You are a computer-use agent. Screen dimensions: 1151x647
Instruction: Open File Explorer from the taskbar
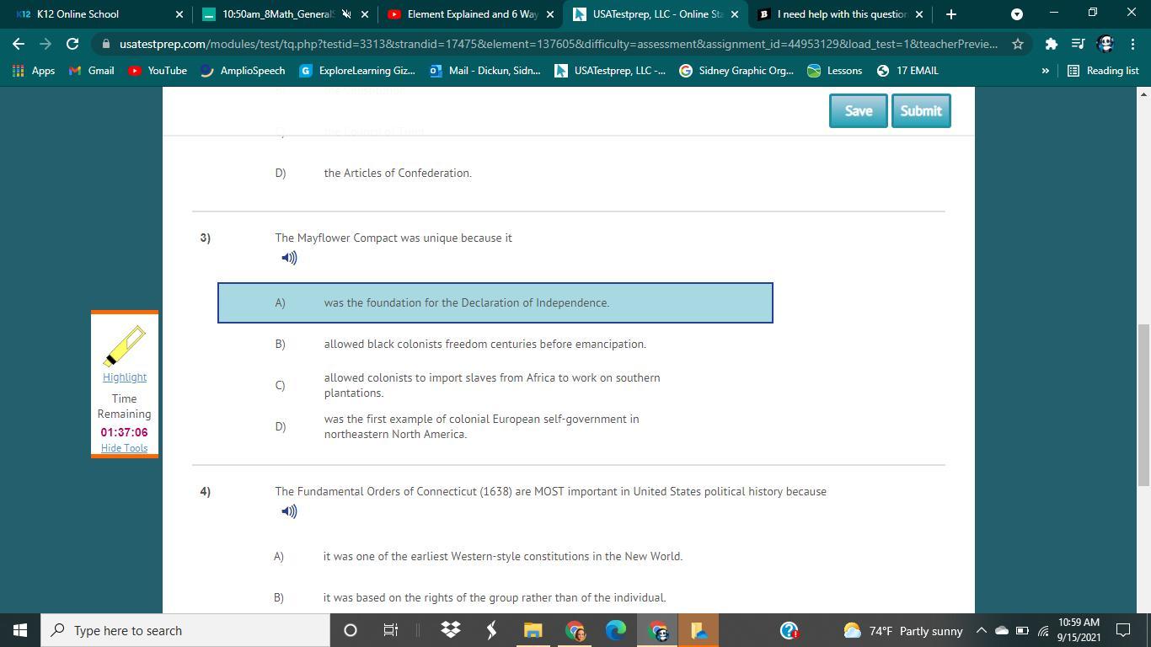point(533,630)
